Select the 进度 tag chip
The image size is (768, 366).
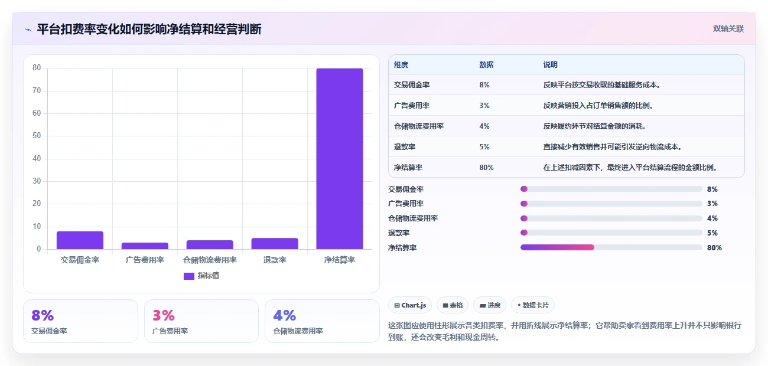(x=490, y=305)
